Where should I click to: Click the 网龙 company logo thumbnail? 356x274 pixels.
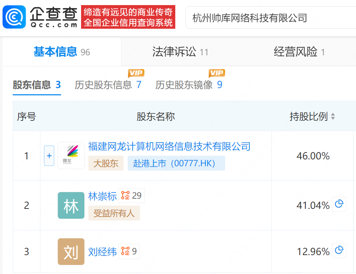coord(71,155)
